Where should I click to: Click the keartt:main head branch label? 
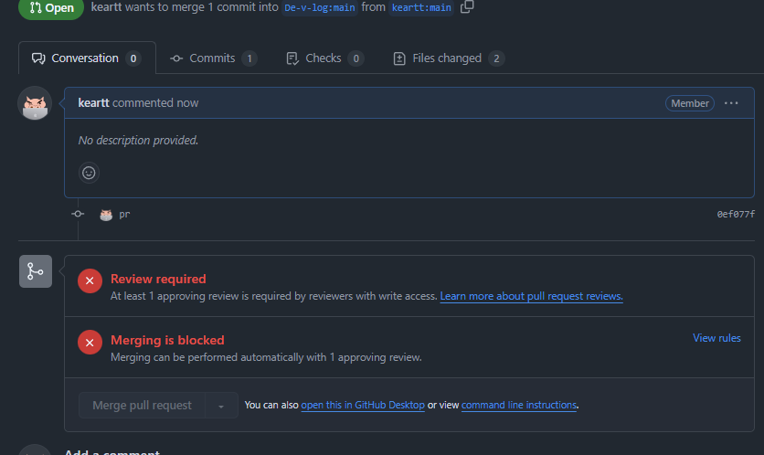click(421, 8)
